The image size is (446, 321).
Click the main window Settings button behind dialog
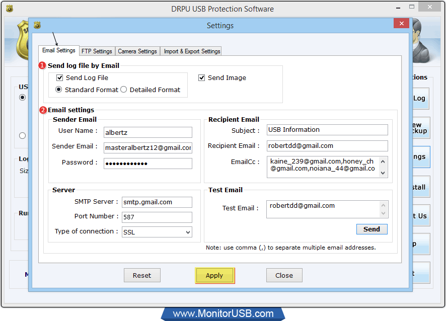pos(421,157)
